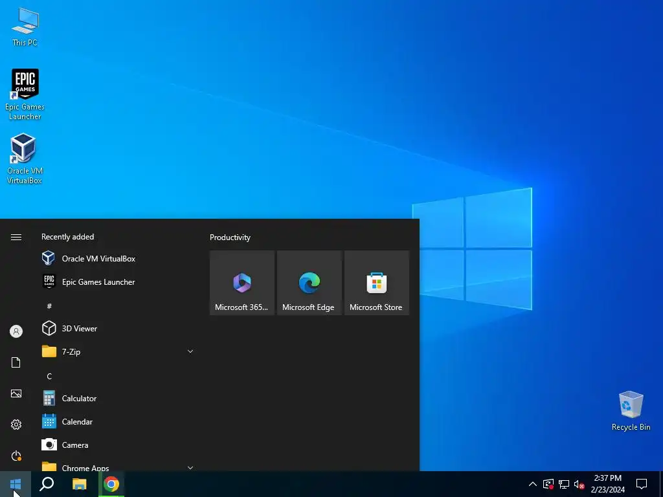663x497 pixels.
Task: Open 3D Viewer app from list
Action: pos(118,328)
